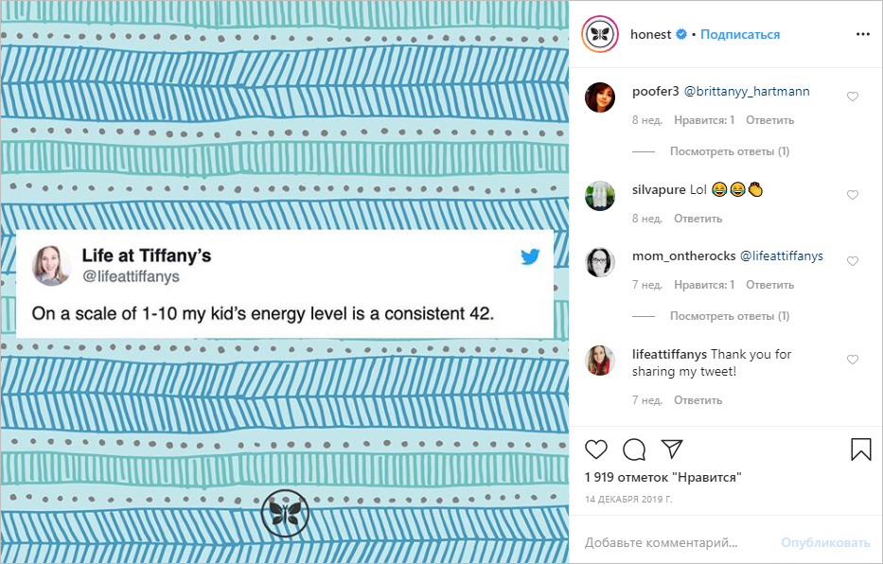Open comment bubble icon under post
The image size is (883, 564).
(634, 449)
